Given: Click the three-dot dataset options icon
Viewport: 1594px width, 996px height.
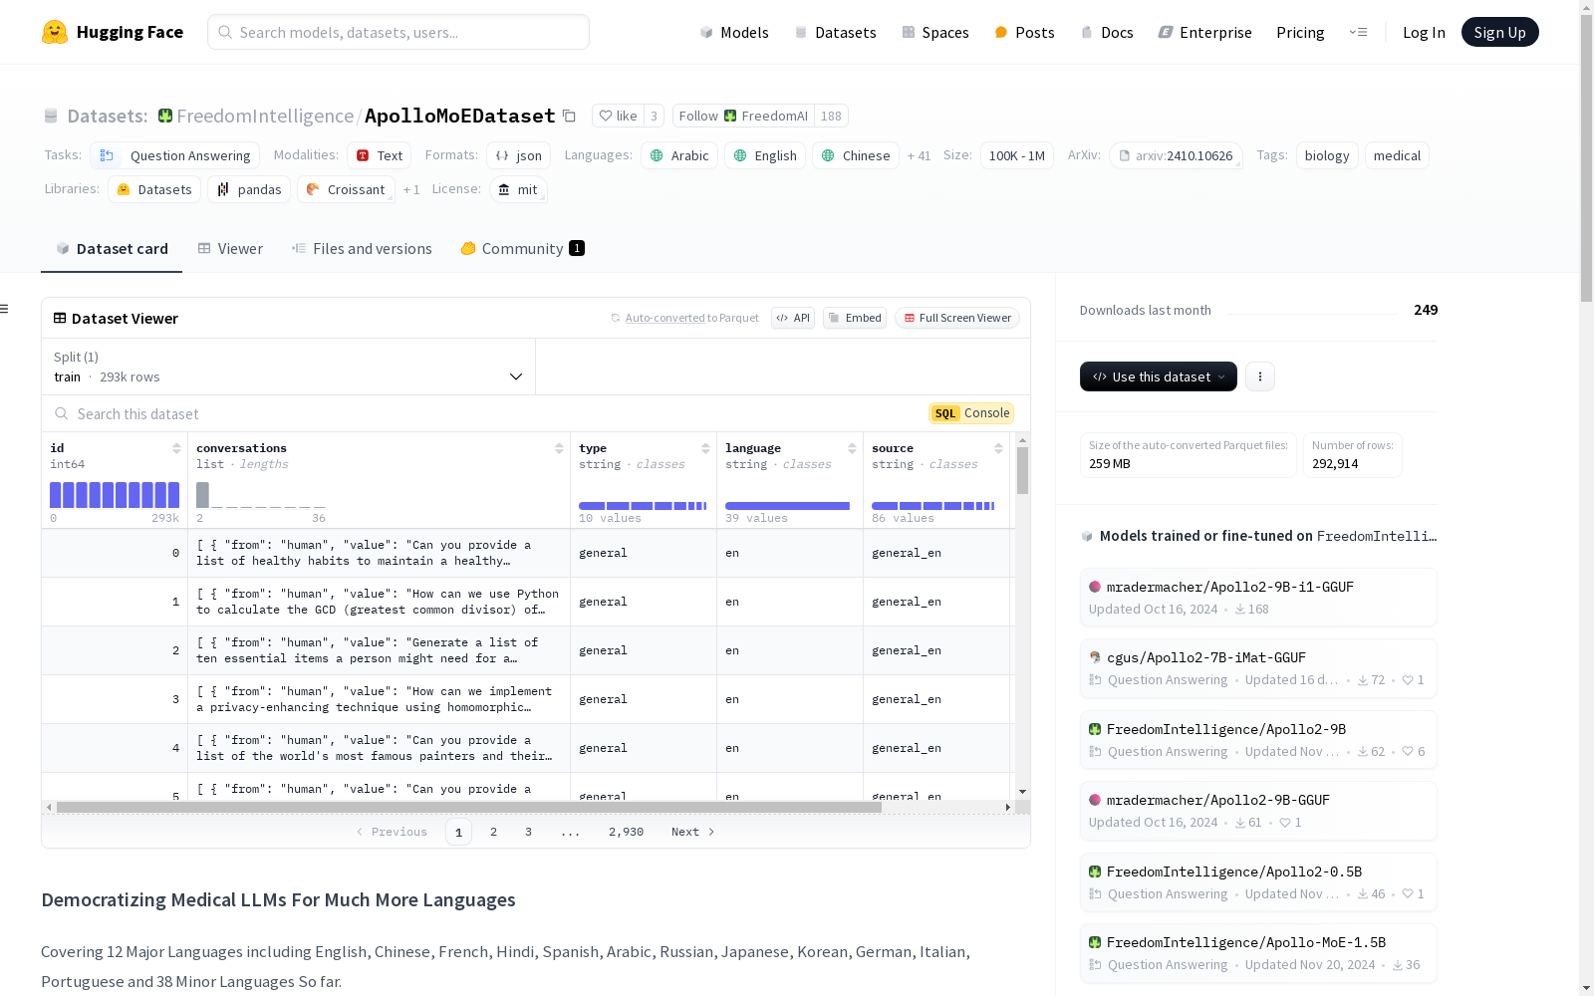Looking at the screenshot, I should [x=1260, y=376].
